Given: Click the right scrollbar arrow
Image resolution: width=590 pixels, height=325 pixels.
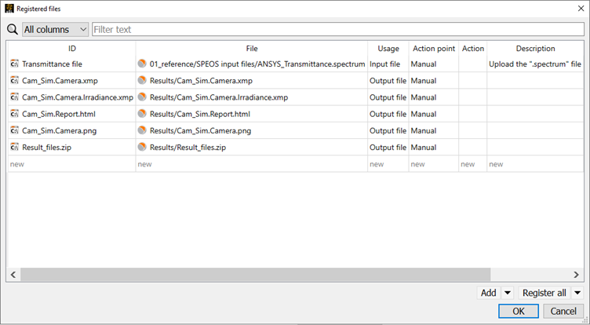Looking at the screenshot, I should click(577, 275).
